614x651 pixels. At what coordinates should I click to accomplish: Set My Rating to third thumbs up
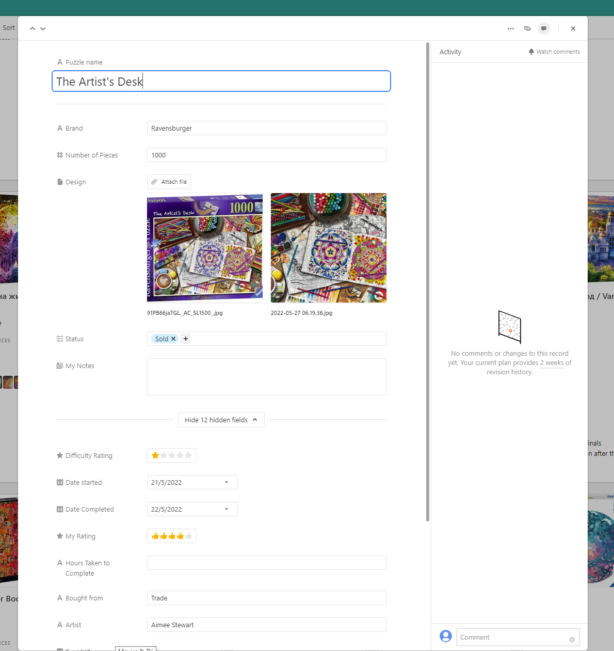click(172, 536)
